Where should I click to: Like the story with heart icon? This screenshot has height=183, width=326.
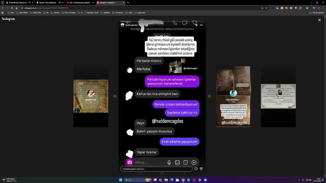click(196, 169)
